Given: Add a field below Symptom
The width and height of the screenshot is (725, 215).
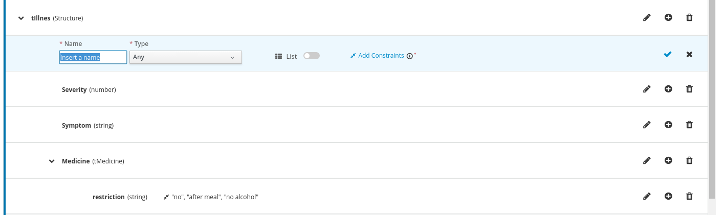Looking at the screenshot, I should pos(668,125).
